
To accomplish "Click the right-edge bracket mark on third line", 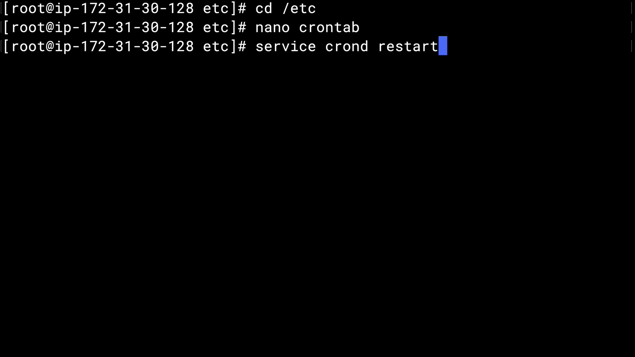I will [632, 46].
